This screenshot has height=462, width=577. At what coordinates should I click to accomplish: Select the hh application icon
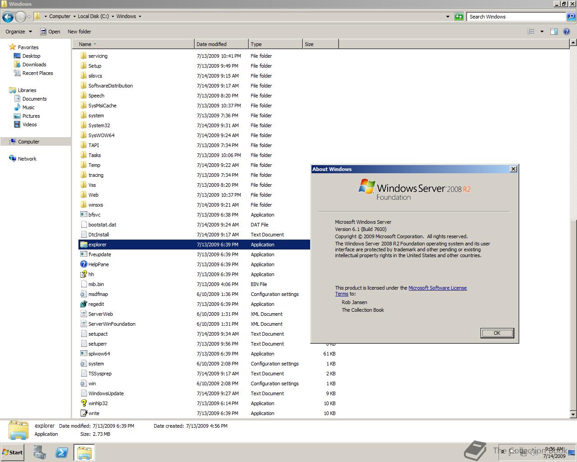[x=83, y=274]
